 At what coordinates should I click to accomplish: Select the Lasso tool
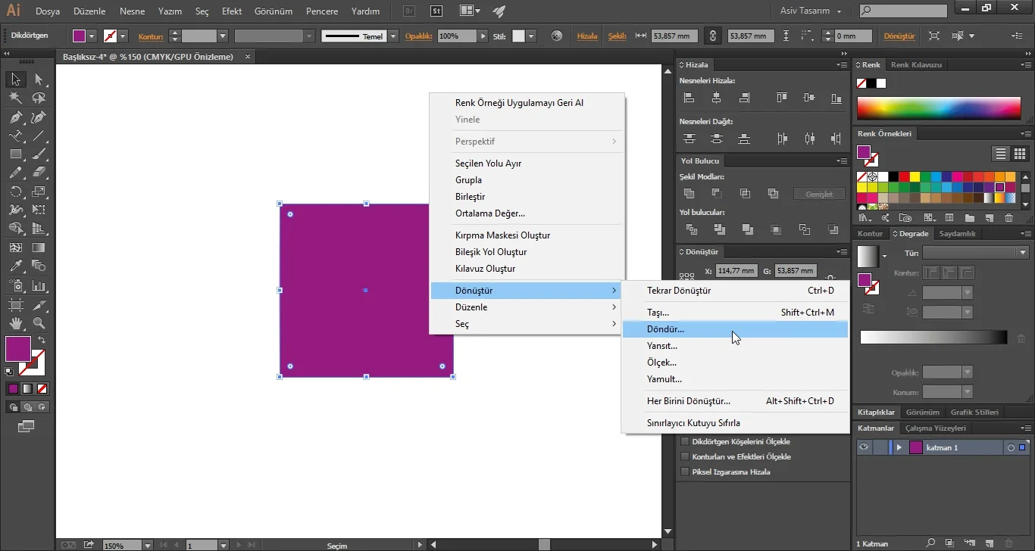click(39, 98)
